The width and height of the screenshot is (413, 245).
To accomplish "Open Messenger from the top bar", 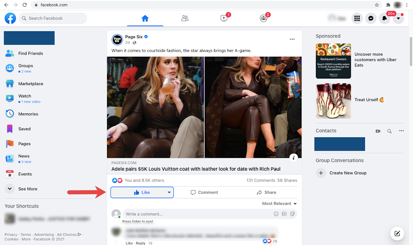I will coord(371,18).
